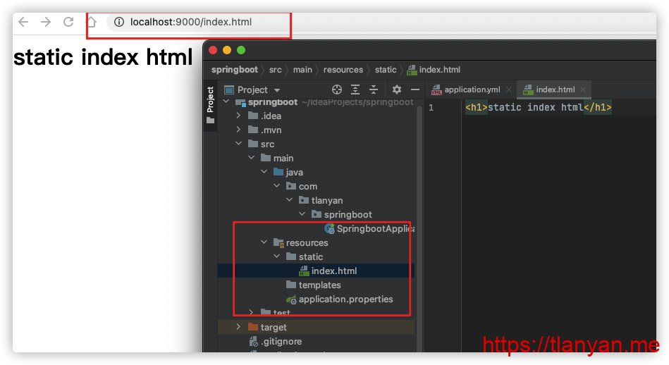Click the browser back arrow

[23, 22]
